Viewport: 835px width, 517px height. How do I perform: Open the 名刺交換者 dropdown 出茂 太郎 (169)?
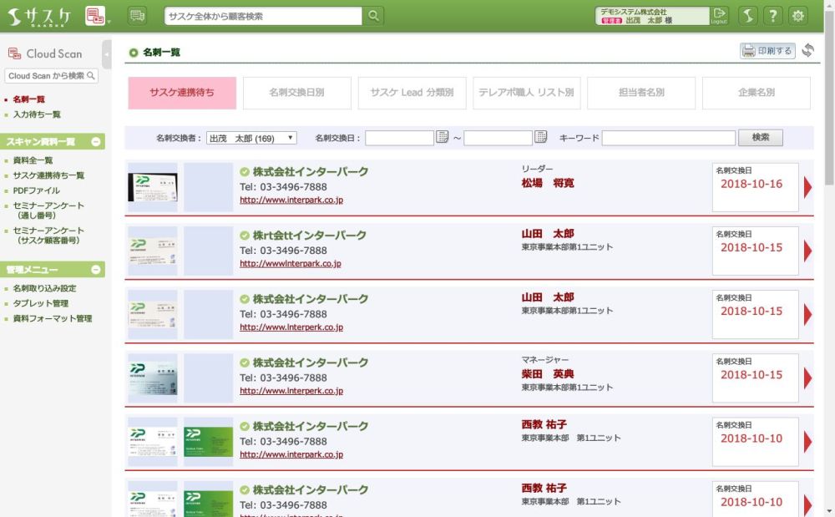coord(251,138)
